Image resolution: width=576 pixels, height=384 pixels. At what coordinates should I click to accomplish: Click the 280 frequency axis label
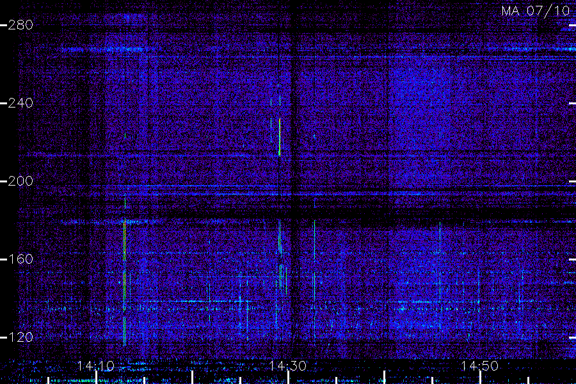(20, 25)
